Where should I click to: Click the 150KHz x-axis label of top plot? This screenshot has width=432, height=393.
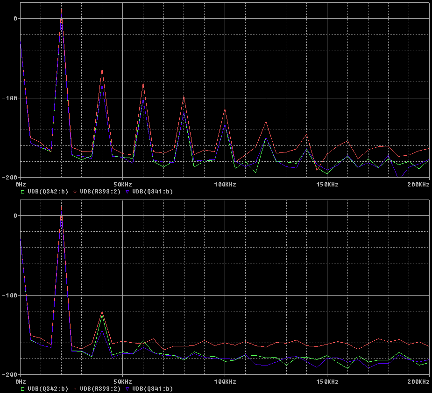(327, 185)
